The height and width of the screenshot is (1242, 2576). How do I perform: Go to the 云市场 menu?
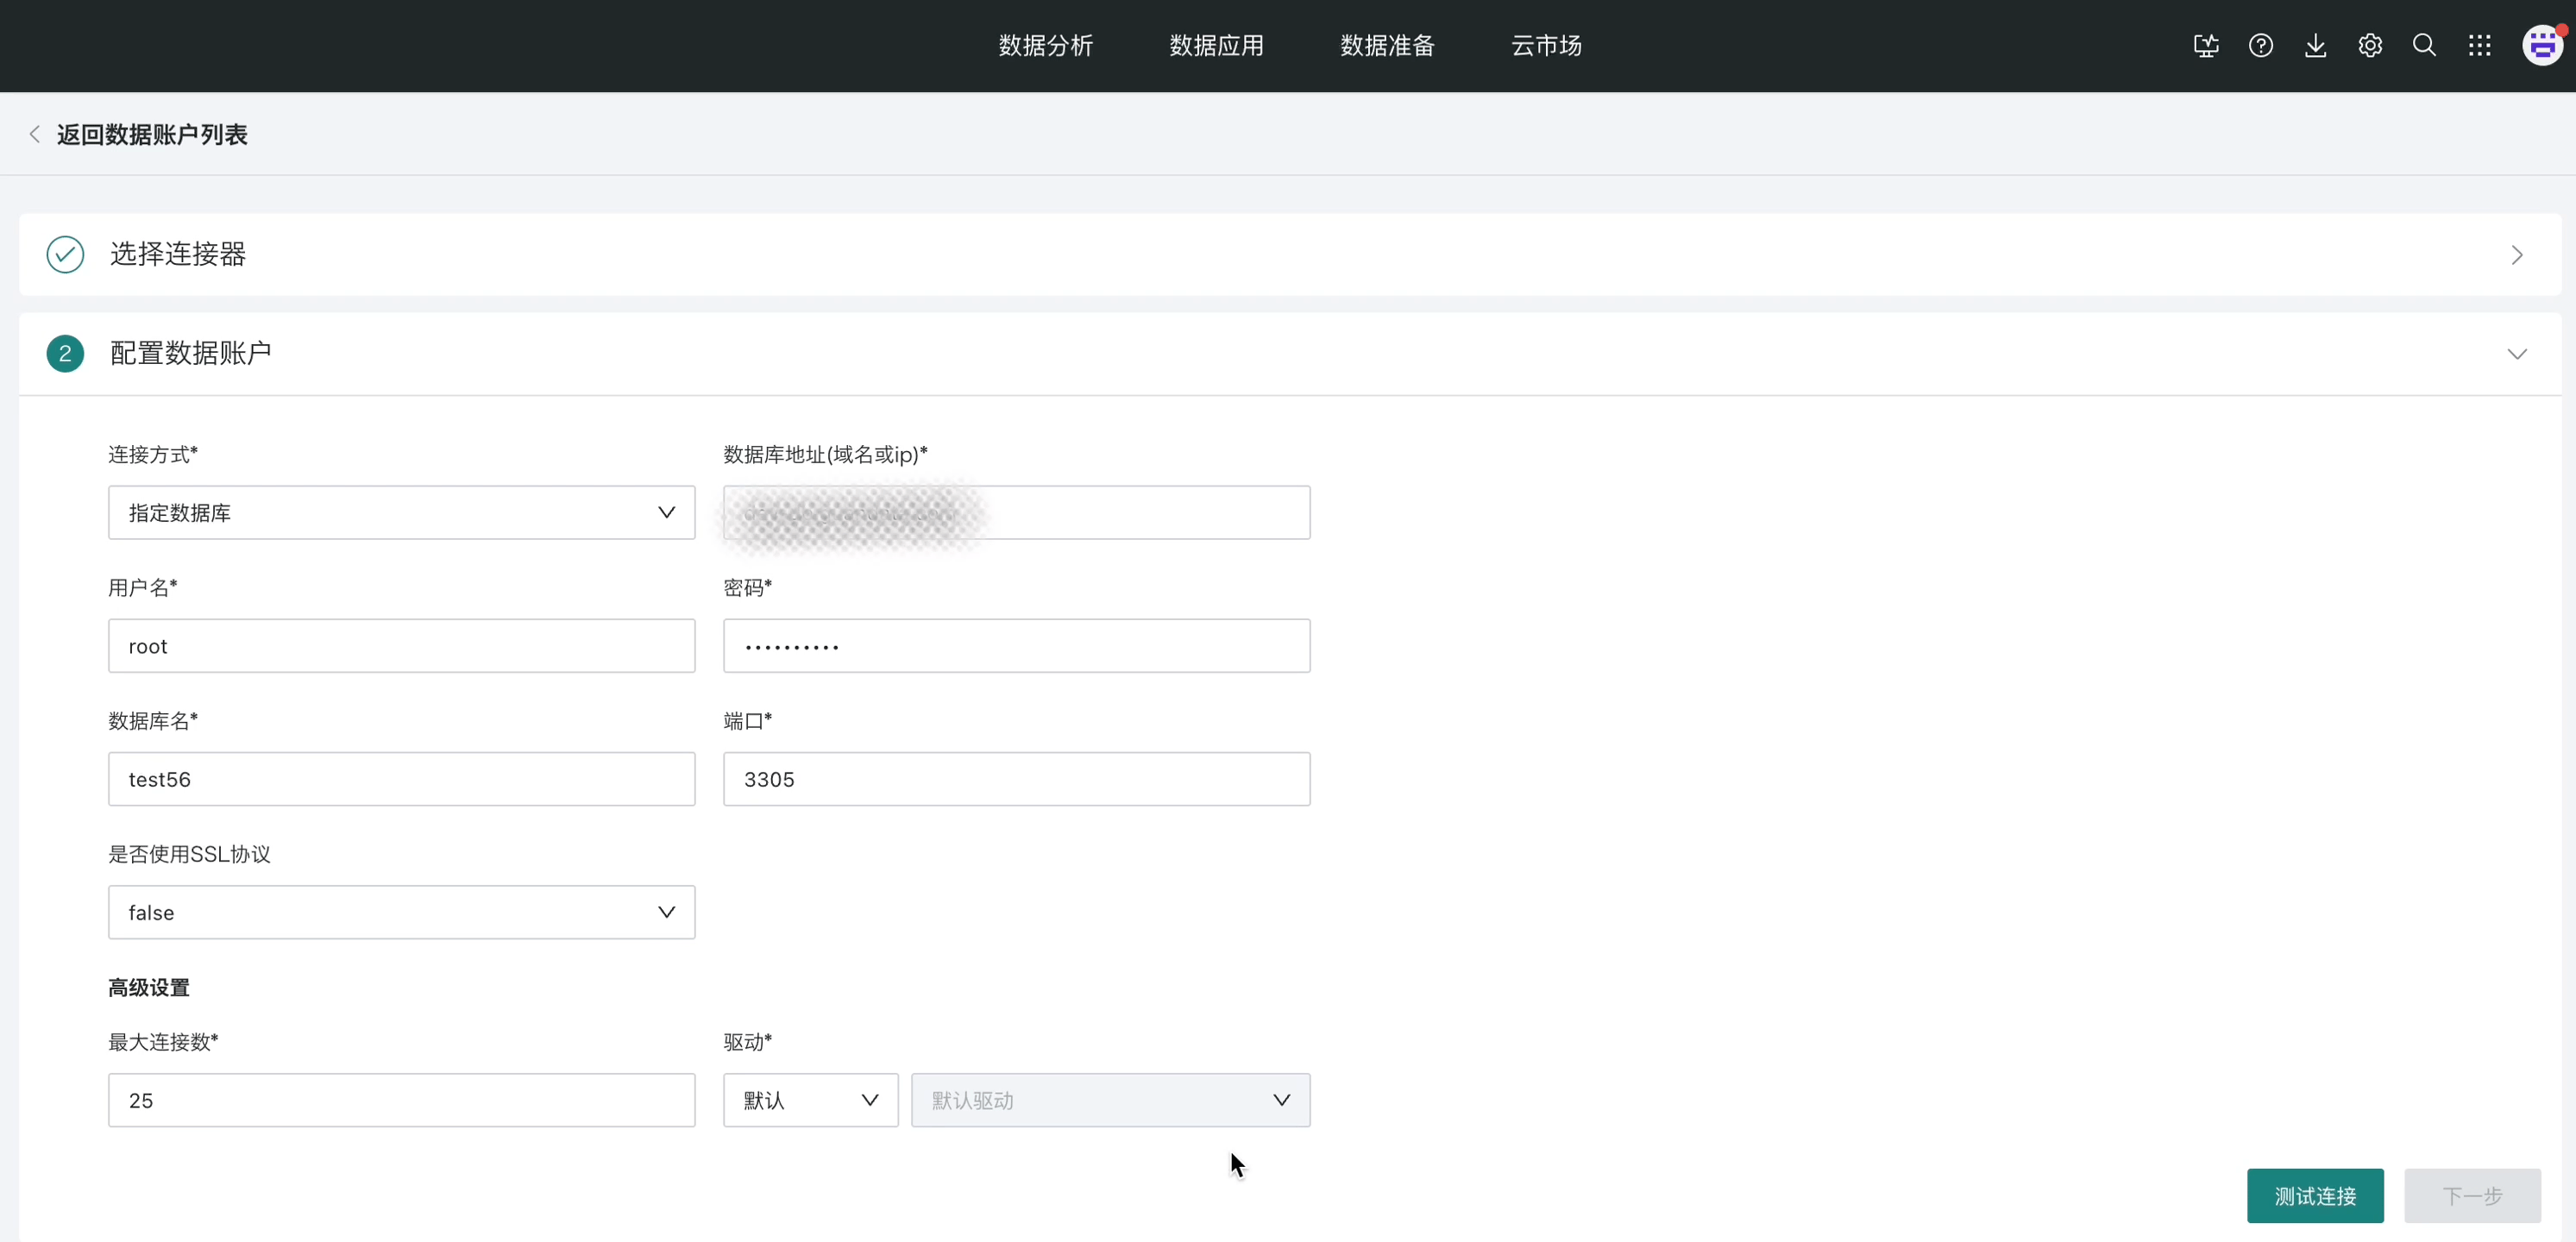pyautogui.click(x=1546, y=46)
